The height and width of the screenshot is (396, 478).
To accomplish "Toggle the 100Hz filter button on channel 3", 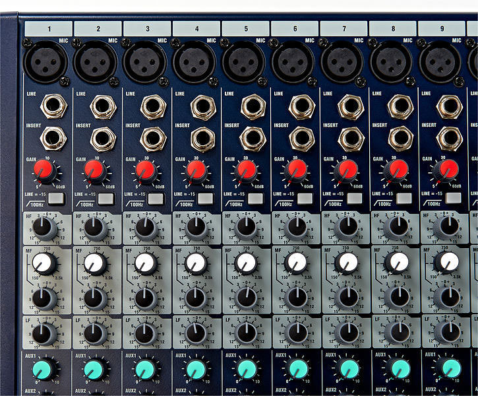I will pyautogui.click(x=156, y=199).
